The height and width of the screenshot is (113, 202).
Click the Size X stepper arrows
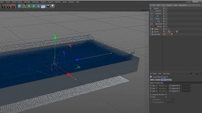click(168, 86)
